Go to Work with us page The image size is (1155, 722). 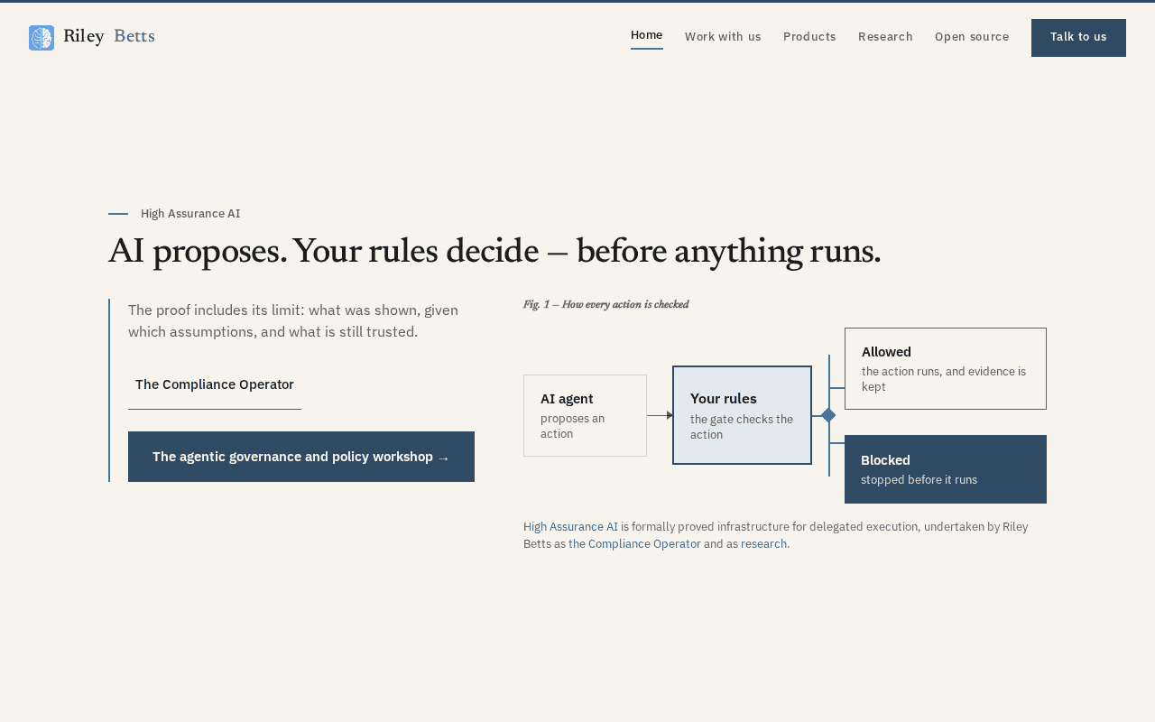(723, 37)
